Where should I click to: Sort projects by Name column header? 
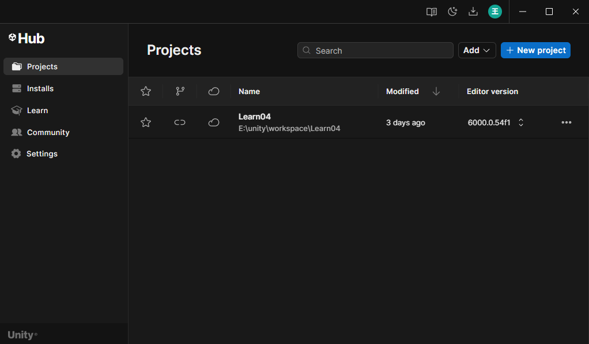(250, 91)
